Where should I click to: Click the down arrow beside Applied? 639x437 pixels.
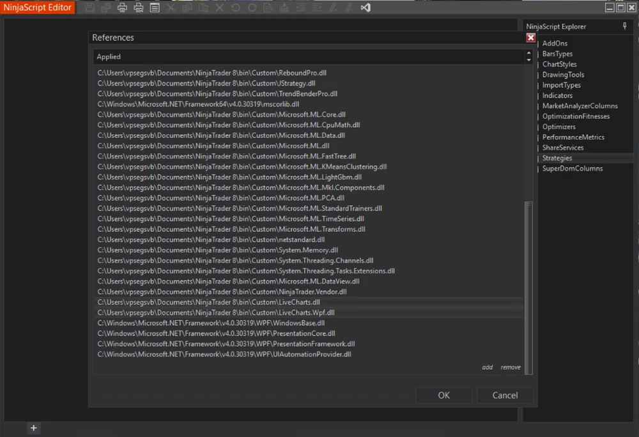(x=528, y=60)
